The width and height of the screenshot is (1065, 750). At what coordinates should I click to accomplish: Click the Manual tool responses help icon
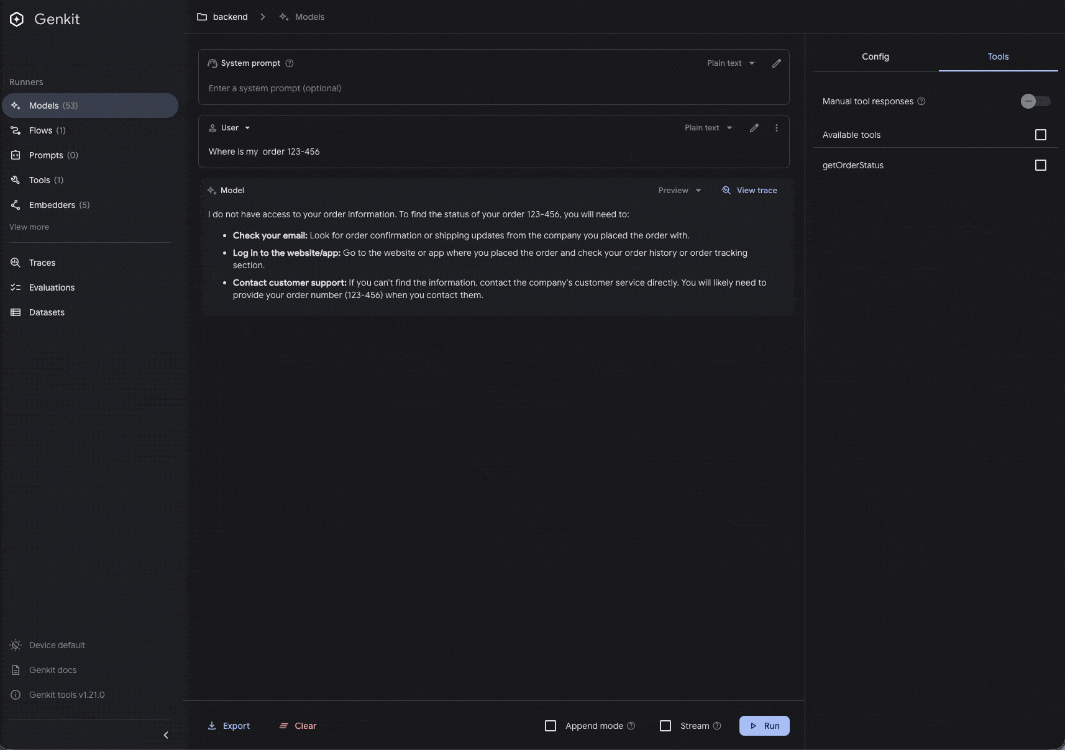(921, 101)
